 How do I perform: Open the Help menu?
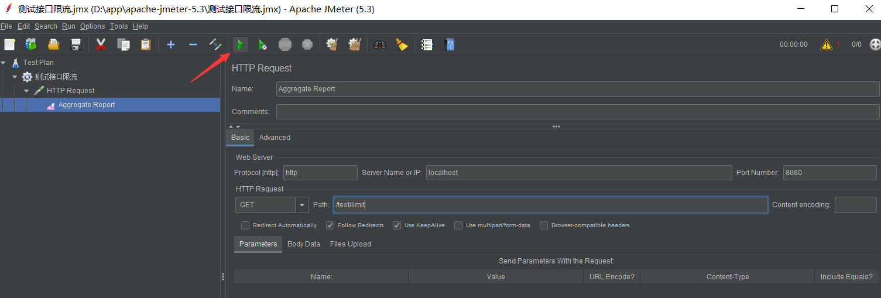tap(140, 26)
